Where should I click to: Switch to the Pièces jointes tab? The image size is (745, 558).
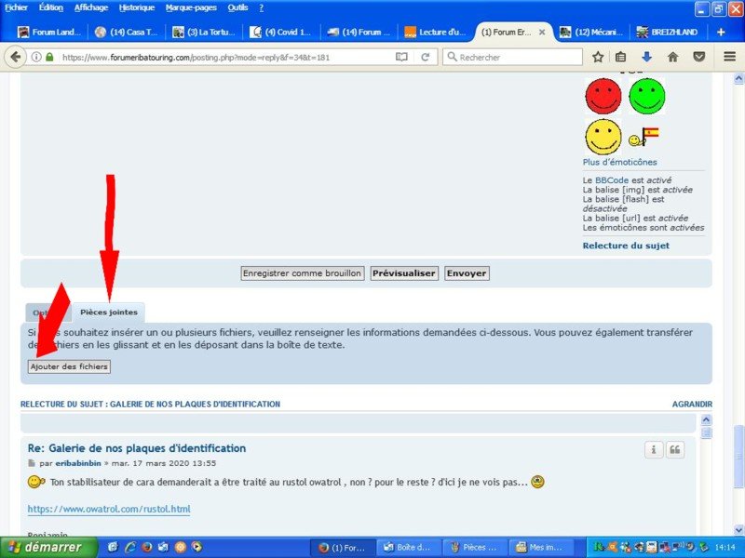[108, 312]
